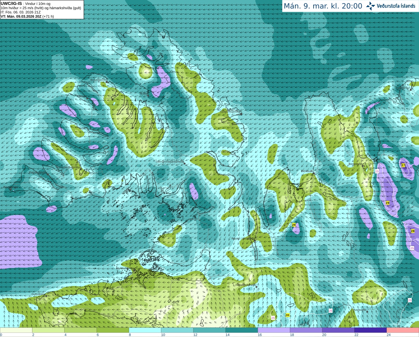Select the Æðey station label
This screenshot has width=419, height=337.
(x=144, y=94)
